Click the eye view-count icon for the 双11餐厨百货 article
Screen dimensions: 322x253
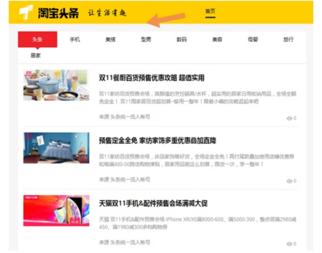point(289,118)
